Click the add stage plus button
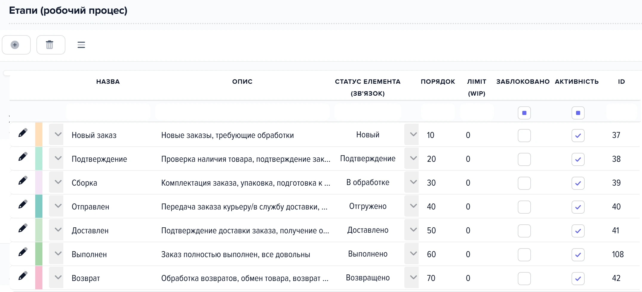This screenshot has height=292, width=642. pos(16,45)
